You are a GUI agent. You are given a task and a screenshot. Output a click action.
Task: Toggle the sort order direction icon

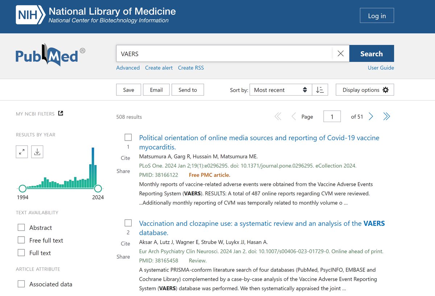point(320,89)
